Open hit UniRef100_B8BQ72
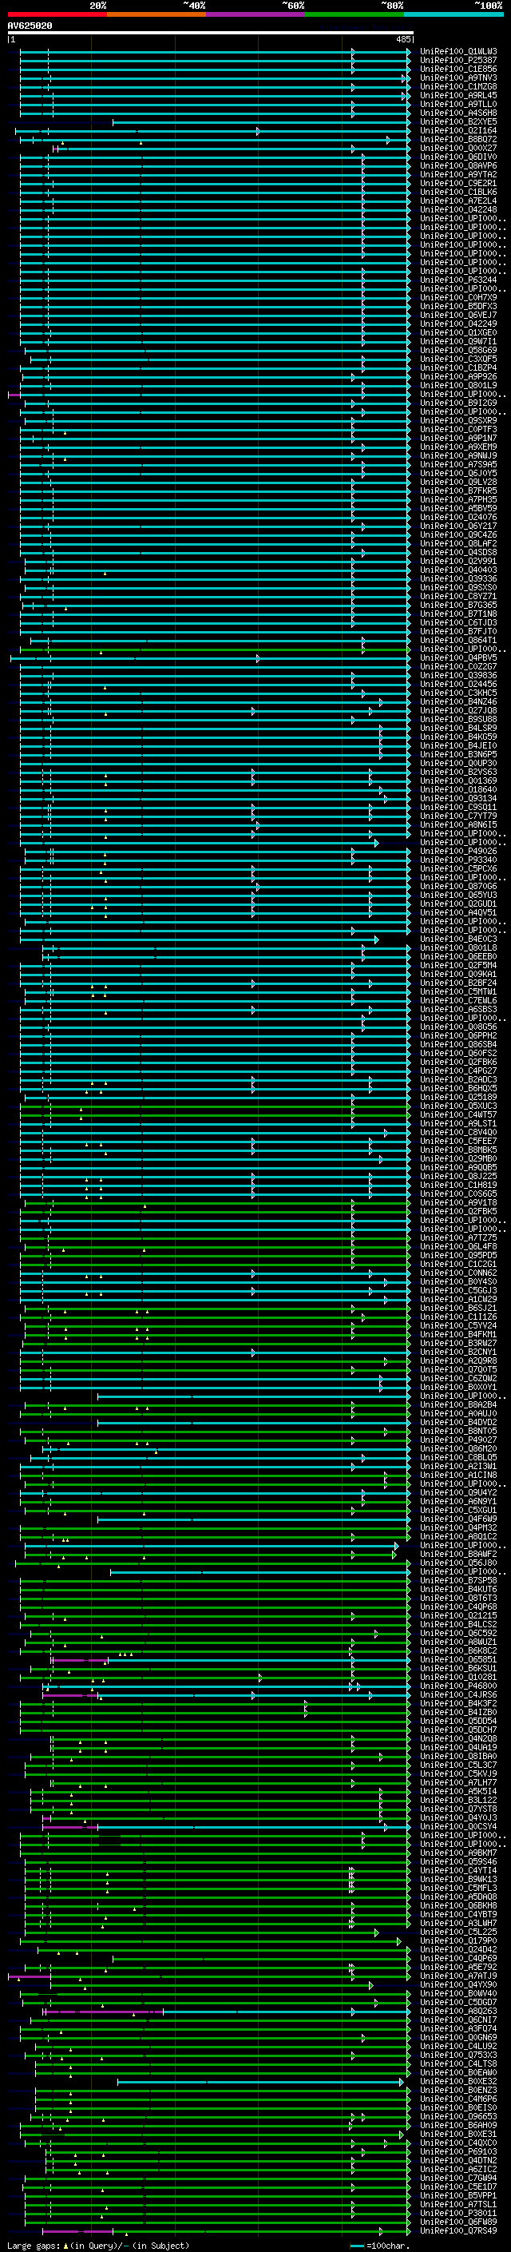 [x=458, y=139]
